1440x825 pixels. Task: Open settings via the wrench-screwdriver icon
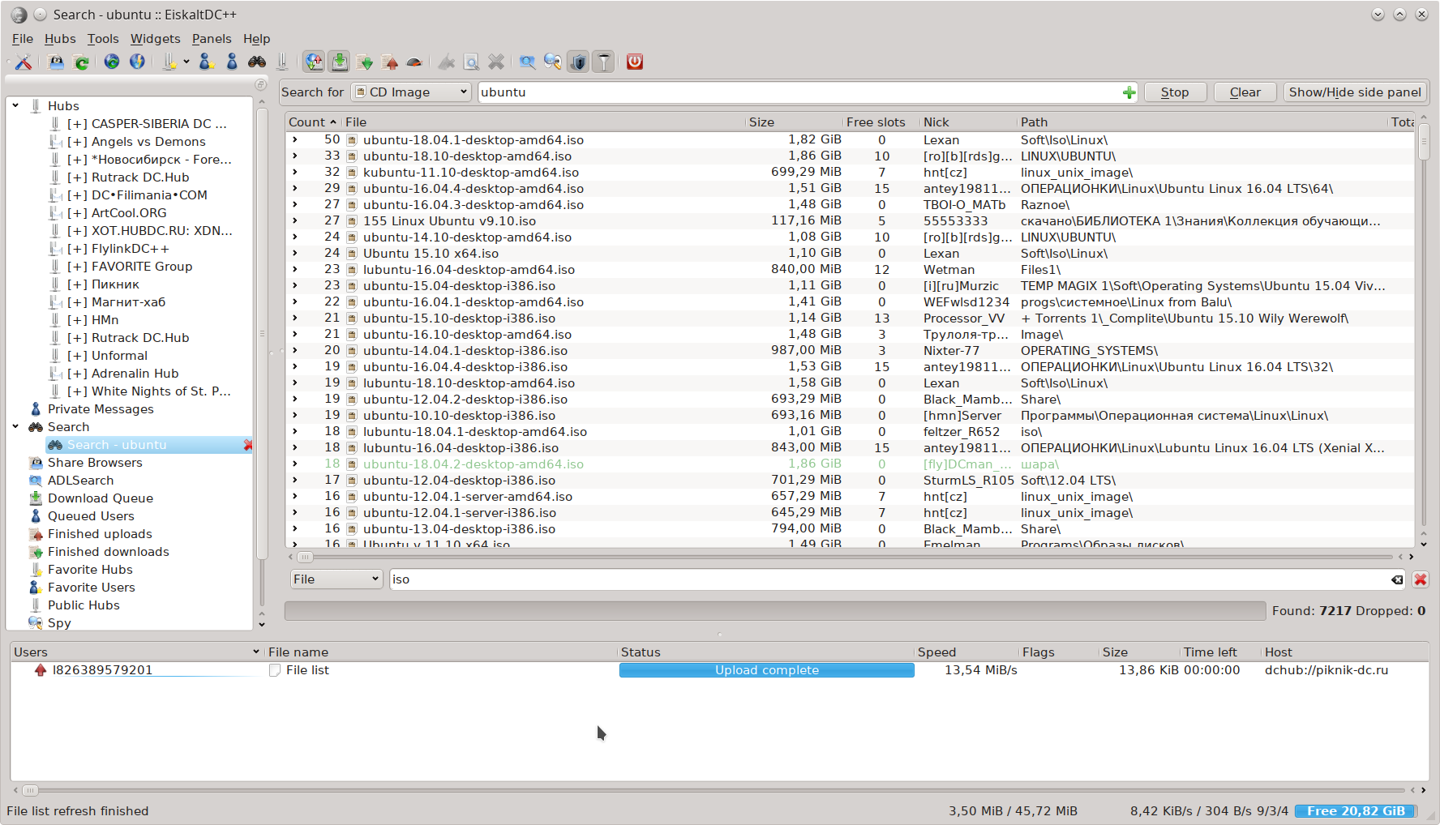23,62
